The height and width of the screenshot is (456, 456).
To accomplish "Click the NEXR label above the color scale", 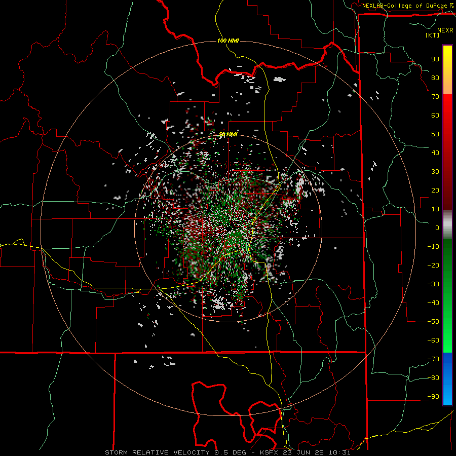I will point(445,30).
